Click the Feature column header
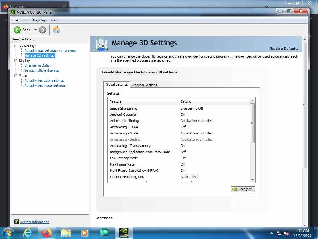Image resolution: width=318 pixels, height=239 pixels. pyautogui.click(x=143, y=101)
